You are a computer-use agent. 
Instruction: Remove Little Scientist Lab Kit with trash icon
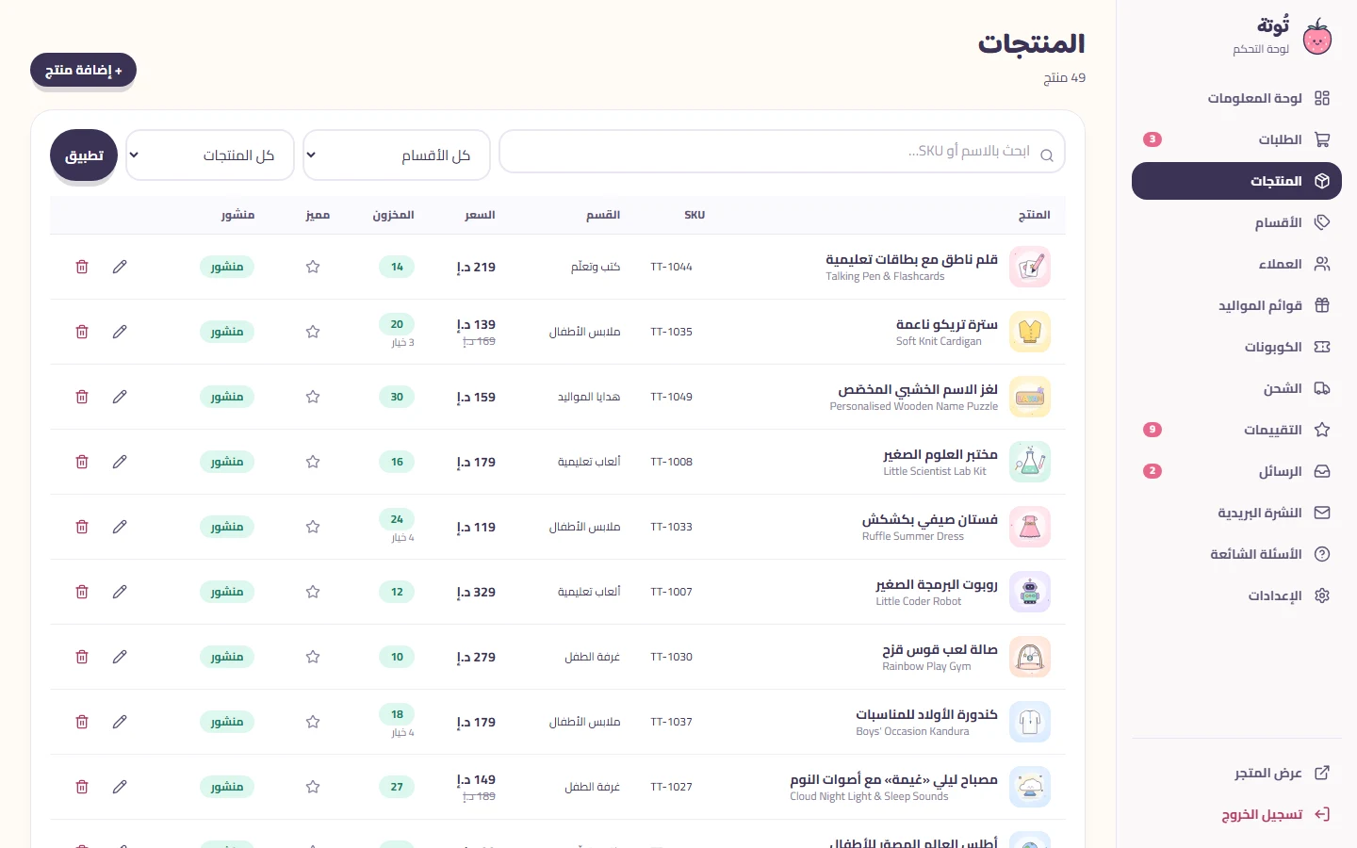[82, 462]
